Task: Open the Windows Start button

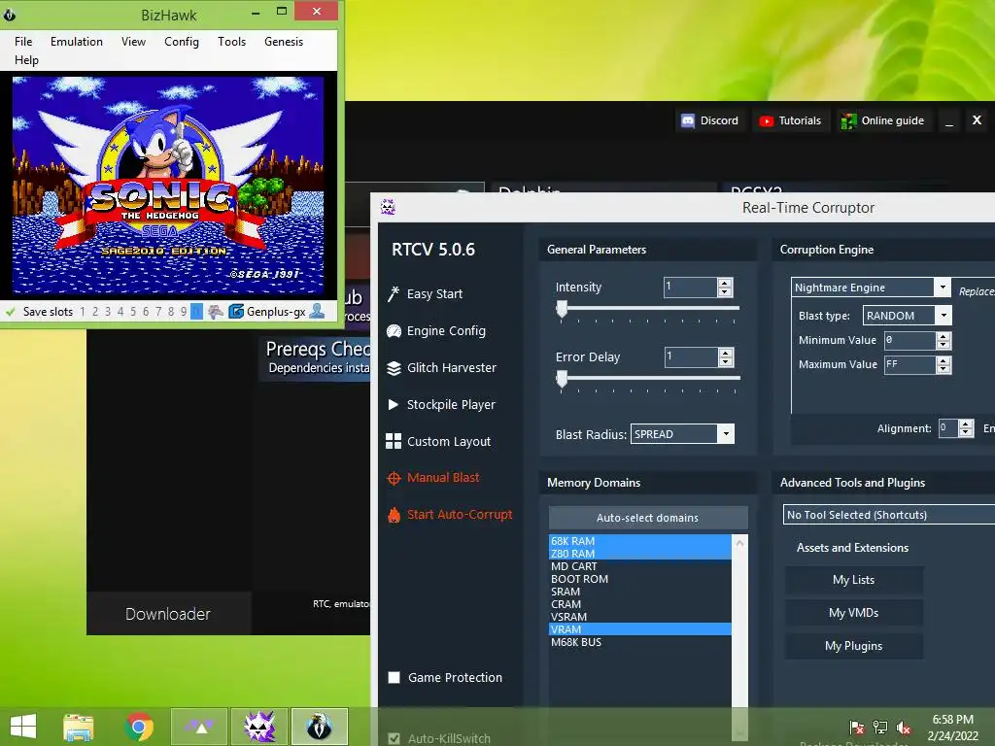Action: (23, 727)
